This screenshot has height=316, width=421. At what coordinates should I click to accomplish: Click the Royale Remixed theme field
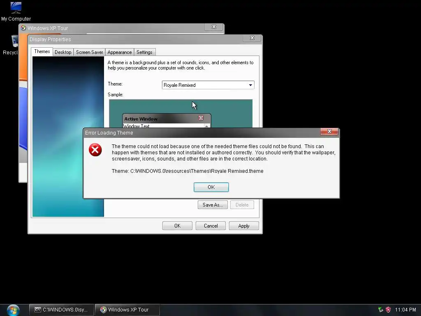click(208, 85)
